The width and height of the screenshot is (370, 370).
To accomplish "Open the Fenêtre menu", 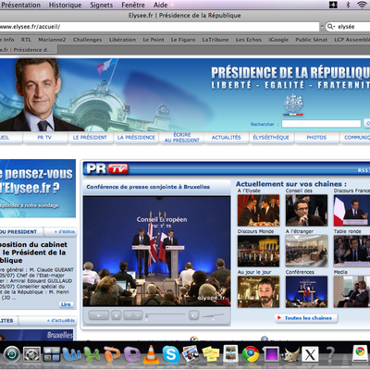I will click(x=133, y=5).
